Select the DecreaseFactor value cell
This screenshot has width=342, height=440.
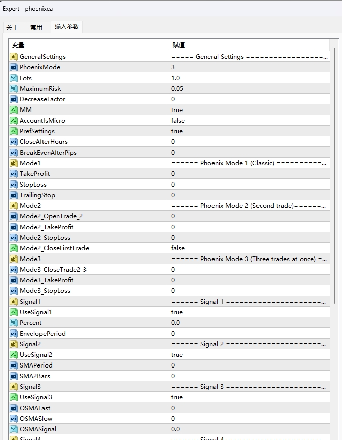[x=249, y=99]
